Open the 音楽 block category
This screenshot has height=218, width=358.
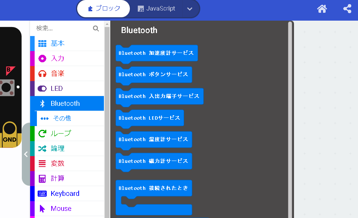[x=67, y=74]
